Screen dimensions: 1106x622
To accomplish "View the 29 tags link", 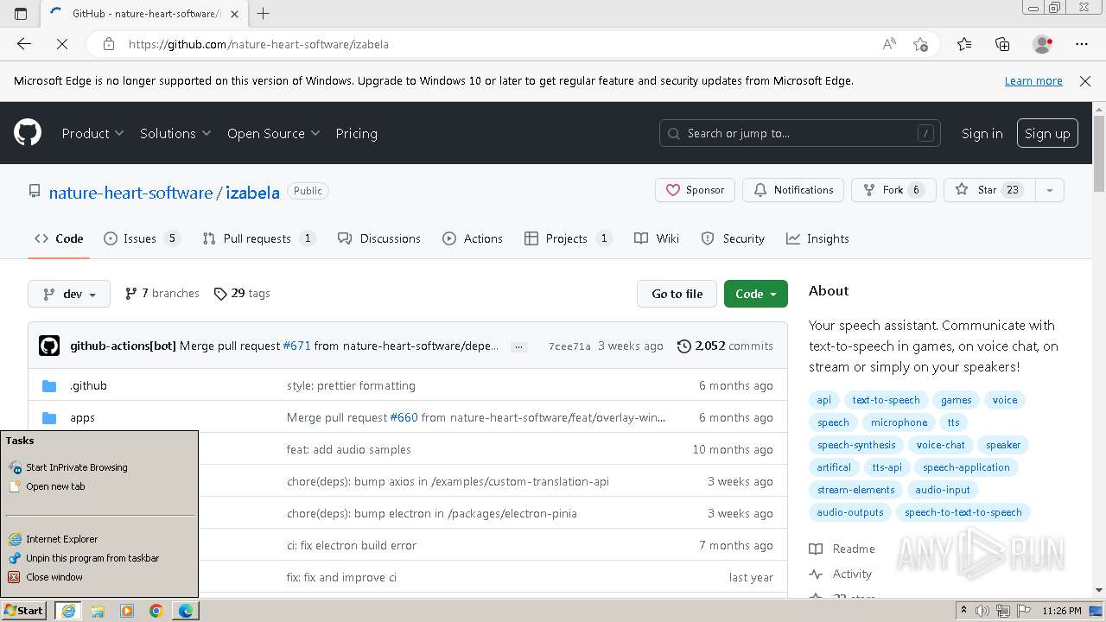I will (242, 294).
